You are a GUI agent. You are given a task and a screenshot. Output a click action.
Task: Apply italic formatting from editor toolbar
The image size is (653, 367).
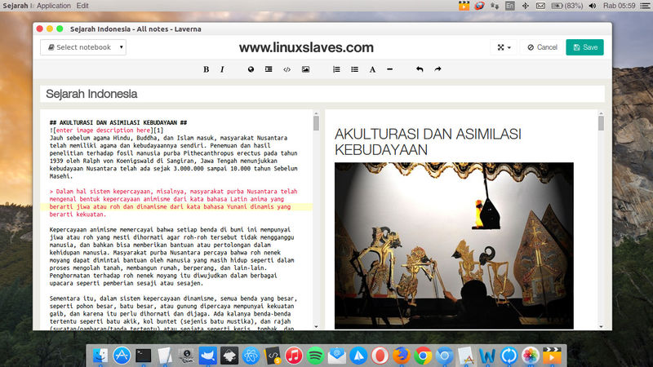point(222,69)
